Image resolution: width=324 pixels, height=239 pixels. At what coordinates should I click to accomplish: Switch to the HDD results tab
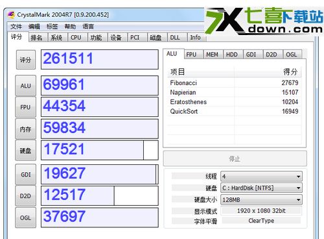(x=232, y=55)
